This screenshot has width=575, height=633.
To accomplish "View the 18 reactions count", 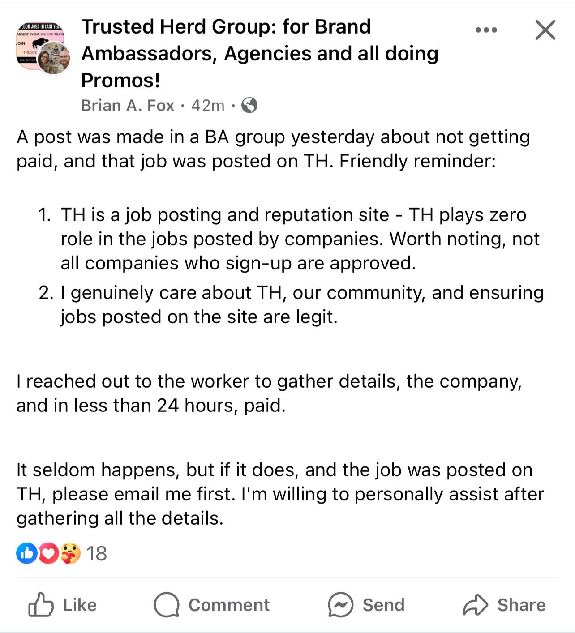I will click(97, 554).
